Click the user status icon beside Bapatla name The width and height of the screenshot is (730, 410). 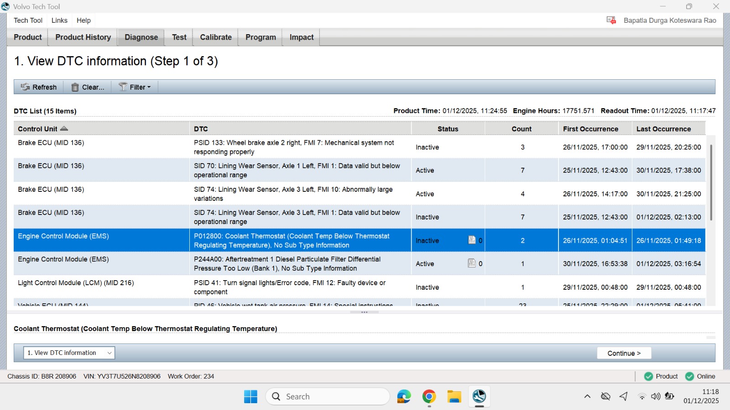[x=611, y=20]
